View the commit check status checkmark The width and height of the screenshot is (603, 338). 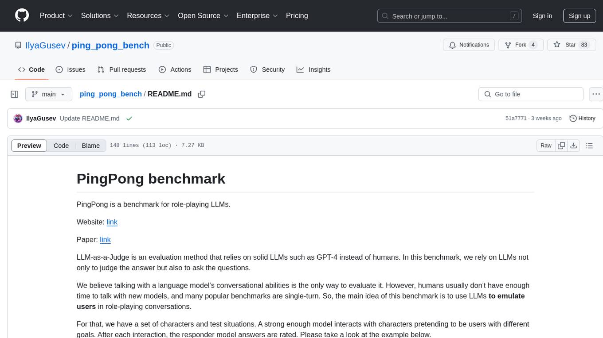[129, 119]
